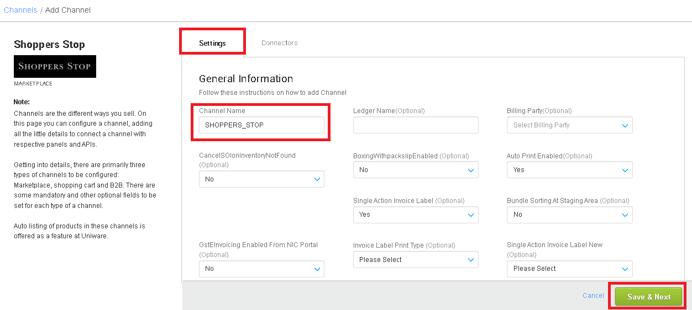Viewport: 692px width, 310px height.
Task: Click the Channel Name input field
Action: 261,125
